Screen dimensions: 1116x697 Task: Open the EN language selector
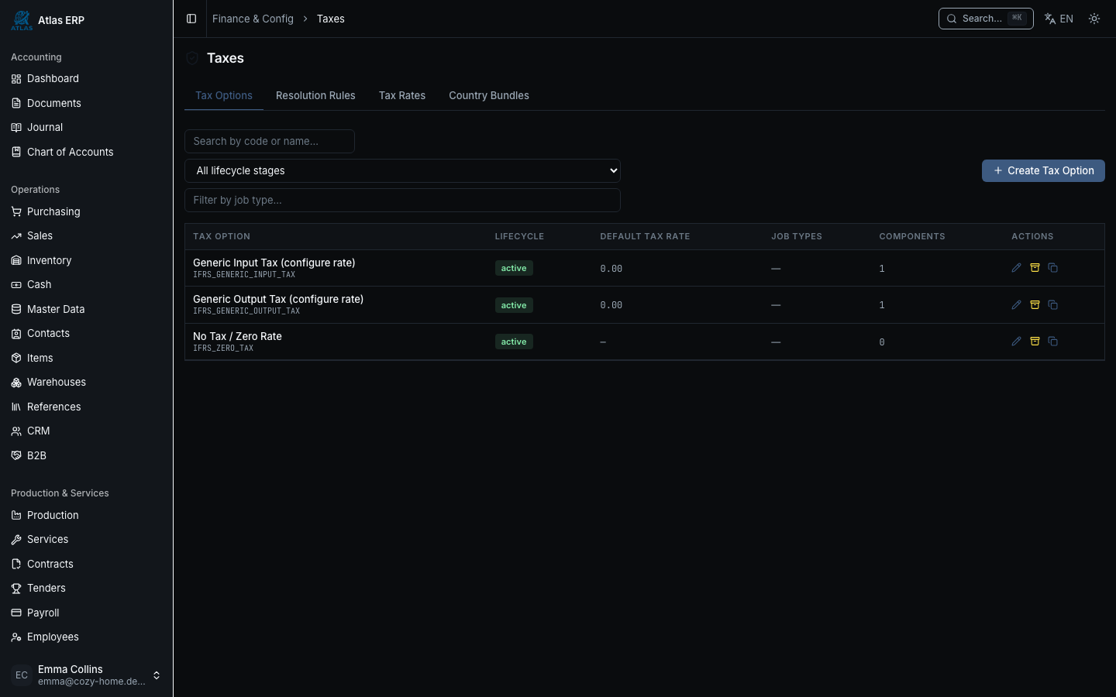1059,19
